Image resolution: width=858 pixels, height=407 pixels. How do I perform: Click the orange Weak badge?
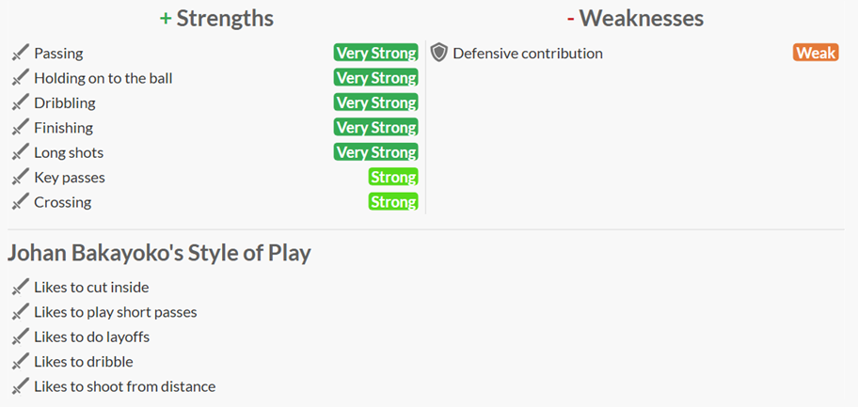[815, 54]
